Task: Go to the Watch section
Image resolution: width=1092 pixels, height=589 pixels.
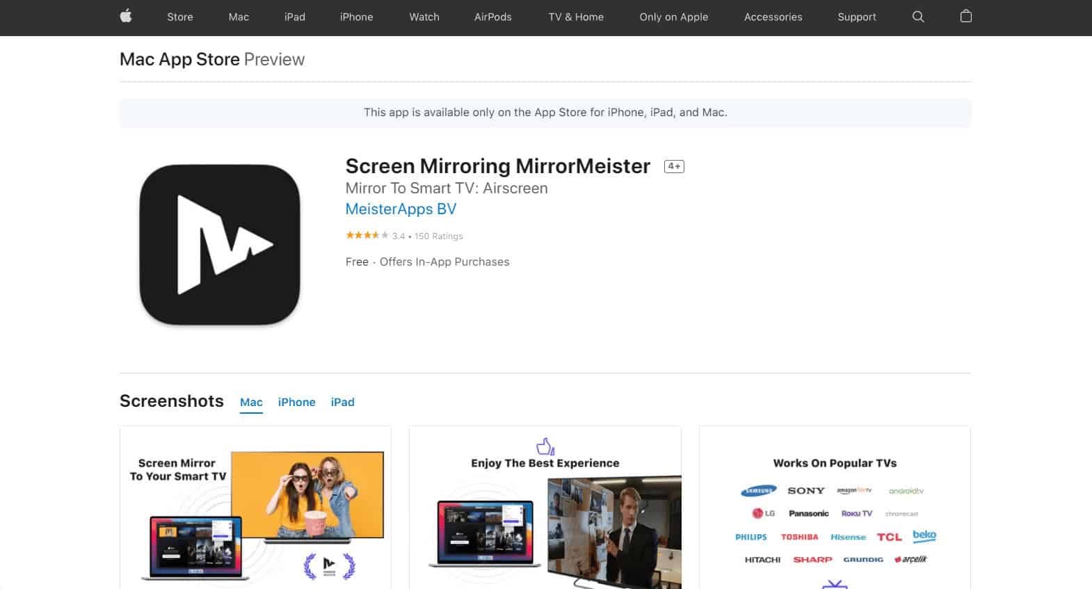Action: click(424, 17)
